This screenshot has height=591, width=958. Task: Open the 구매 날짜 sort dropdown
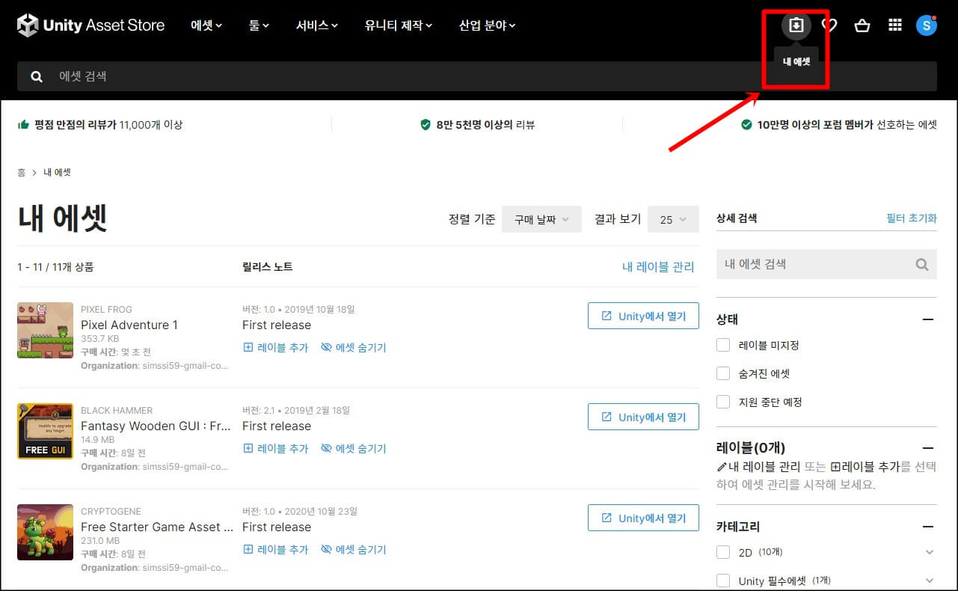(x=541, y=218)
